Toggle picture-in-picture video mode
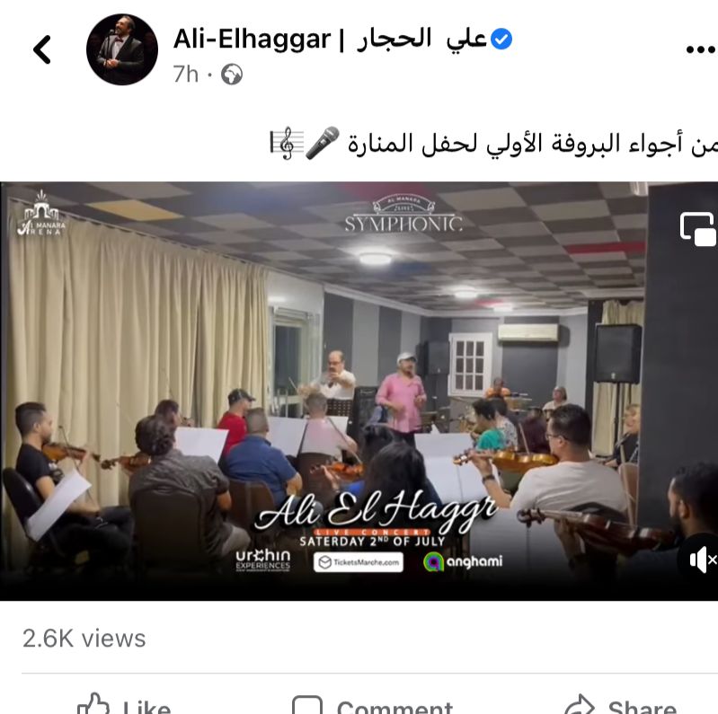The height and width of the screenshot is (714, 718). (x=698, y=229)
